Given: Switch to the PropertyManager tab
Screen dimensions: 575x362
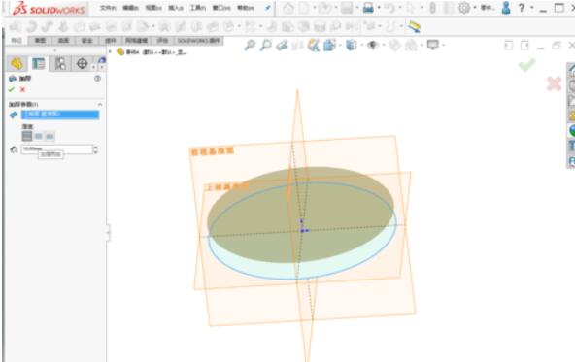Looking at the screenshot, I should click(39, 64).
